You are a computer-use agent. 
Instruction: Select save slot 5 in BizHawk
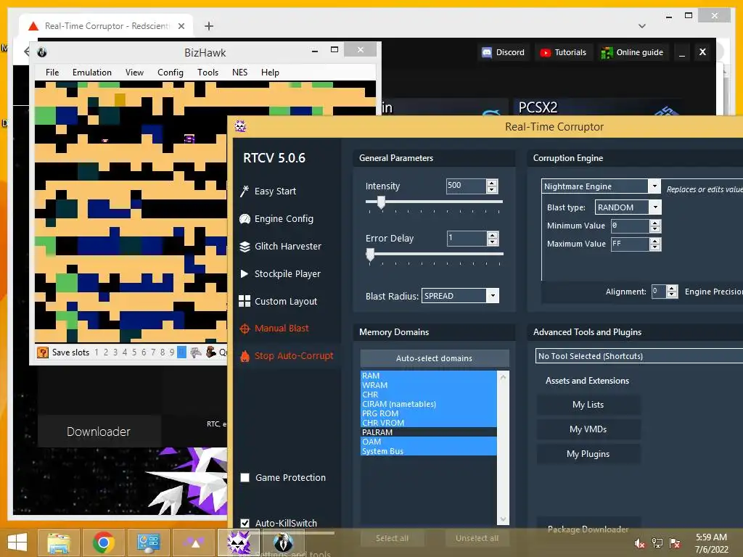click(134, 352)
